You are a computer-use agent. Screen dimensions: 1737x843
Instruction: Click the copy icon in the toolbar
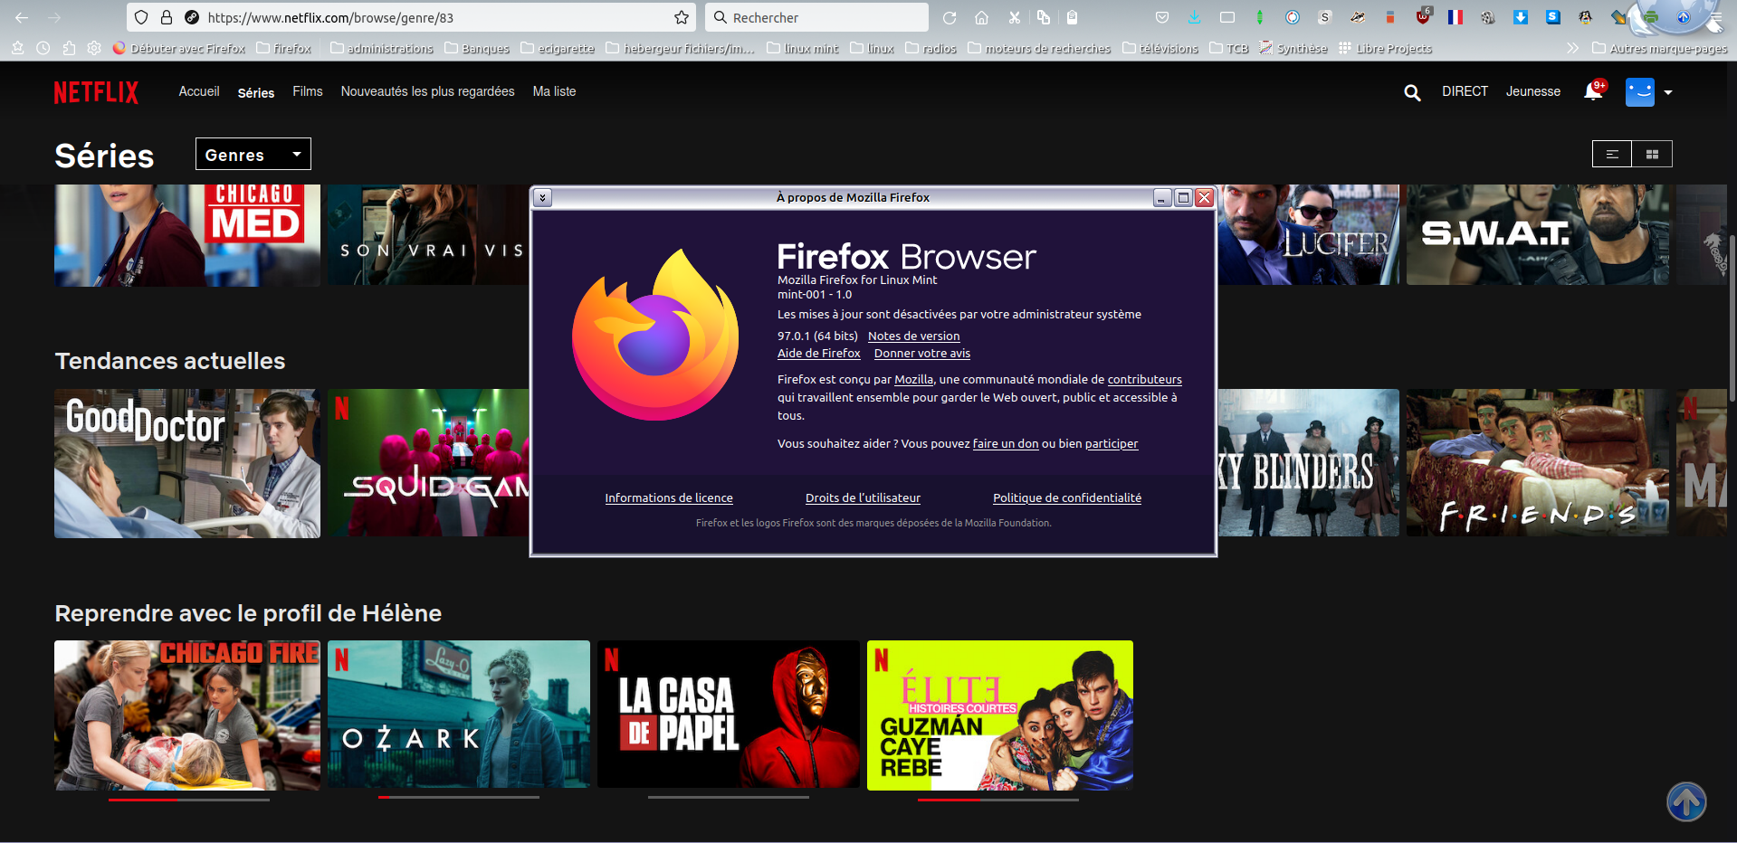click(1044, 17)
